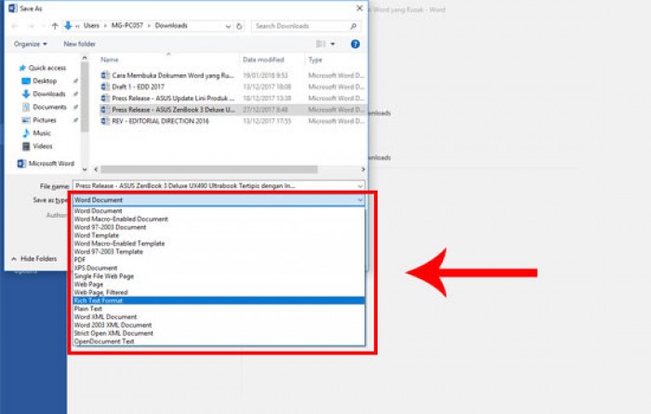Click Hide Folders expander
The image size is (651, 414).
click(34, 259)
